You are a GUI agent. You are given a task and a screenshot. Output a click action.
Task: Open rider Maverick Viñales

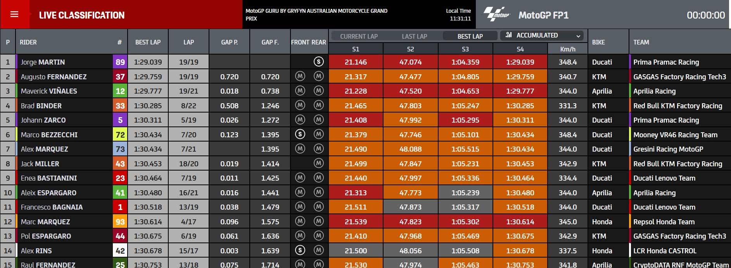click(49, 91)
